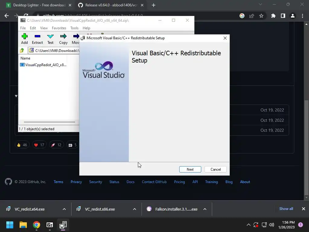
Task: Click the 7-Zip horizontal scrollbar
Action: [49, 122]
